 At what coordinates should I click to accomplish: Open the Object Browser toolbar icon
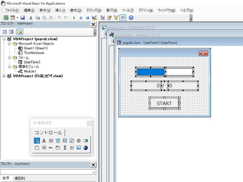[x=116, y=18]
